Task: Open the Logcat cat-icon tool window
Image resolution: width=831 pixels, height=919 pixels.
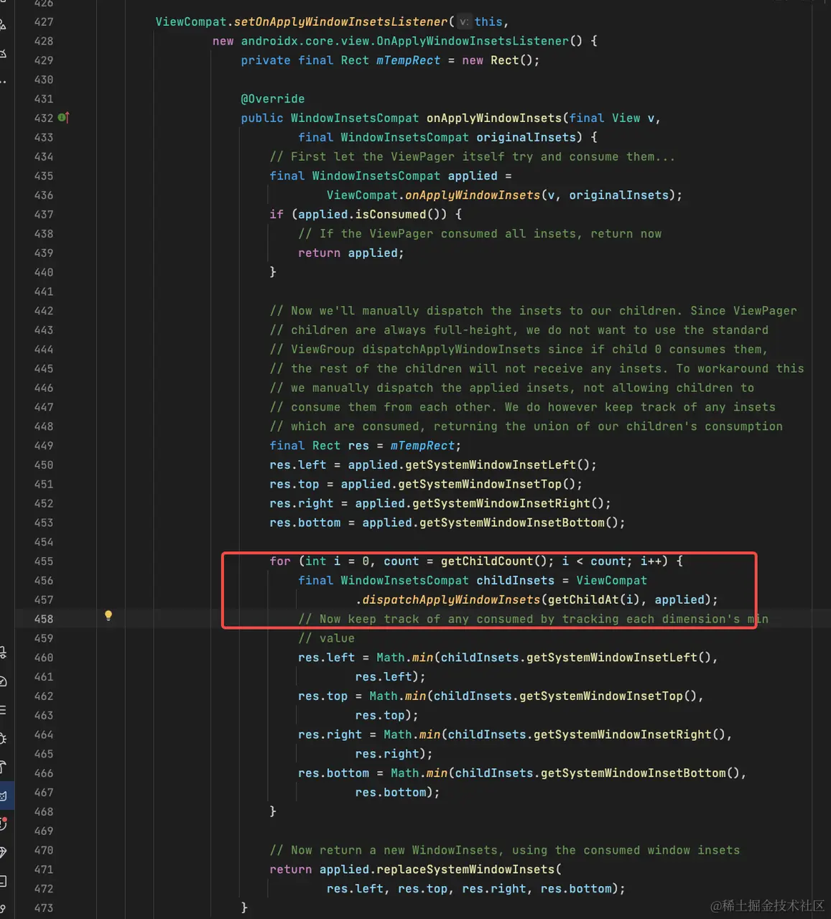Action: (4, 796)
